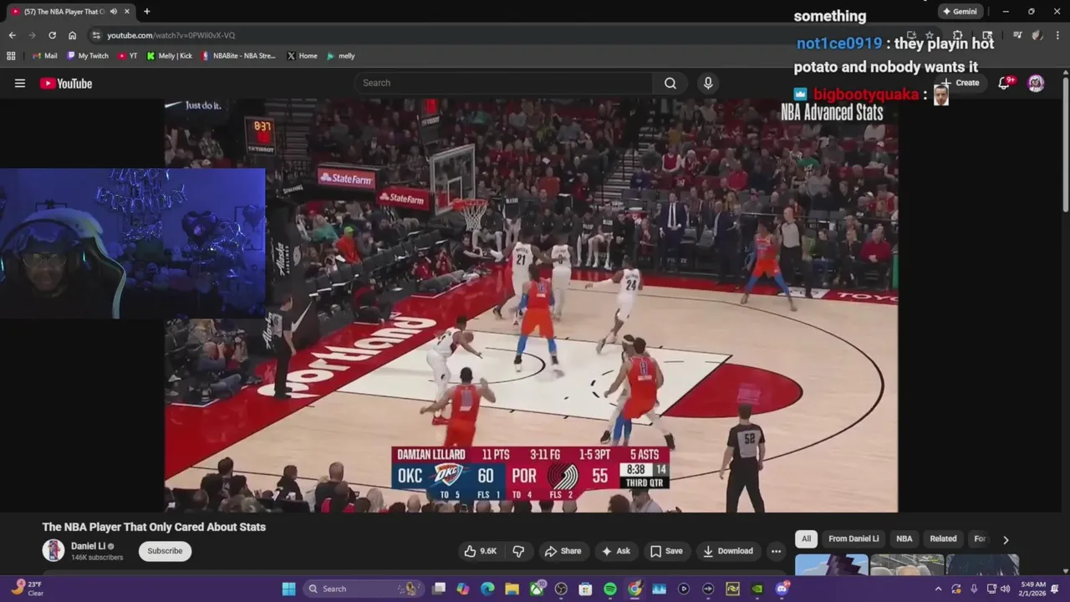Open Microsoft Edge from the taskbar

coord(487,589)
